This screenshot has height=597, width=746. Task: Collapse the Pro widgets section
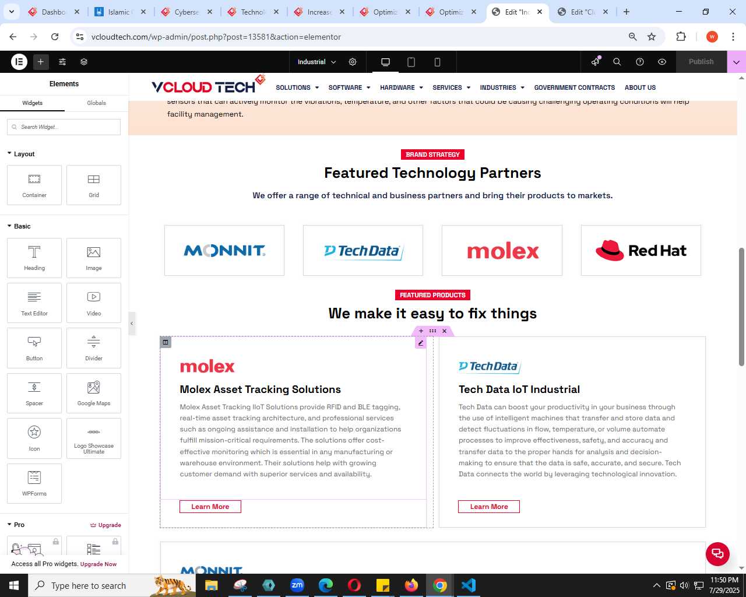pos(16,525)
